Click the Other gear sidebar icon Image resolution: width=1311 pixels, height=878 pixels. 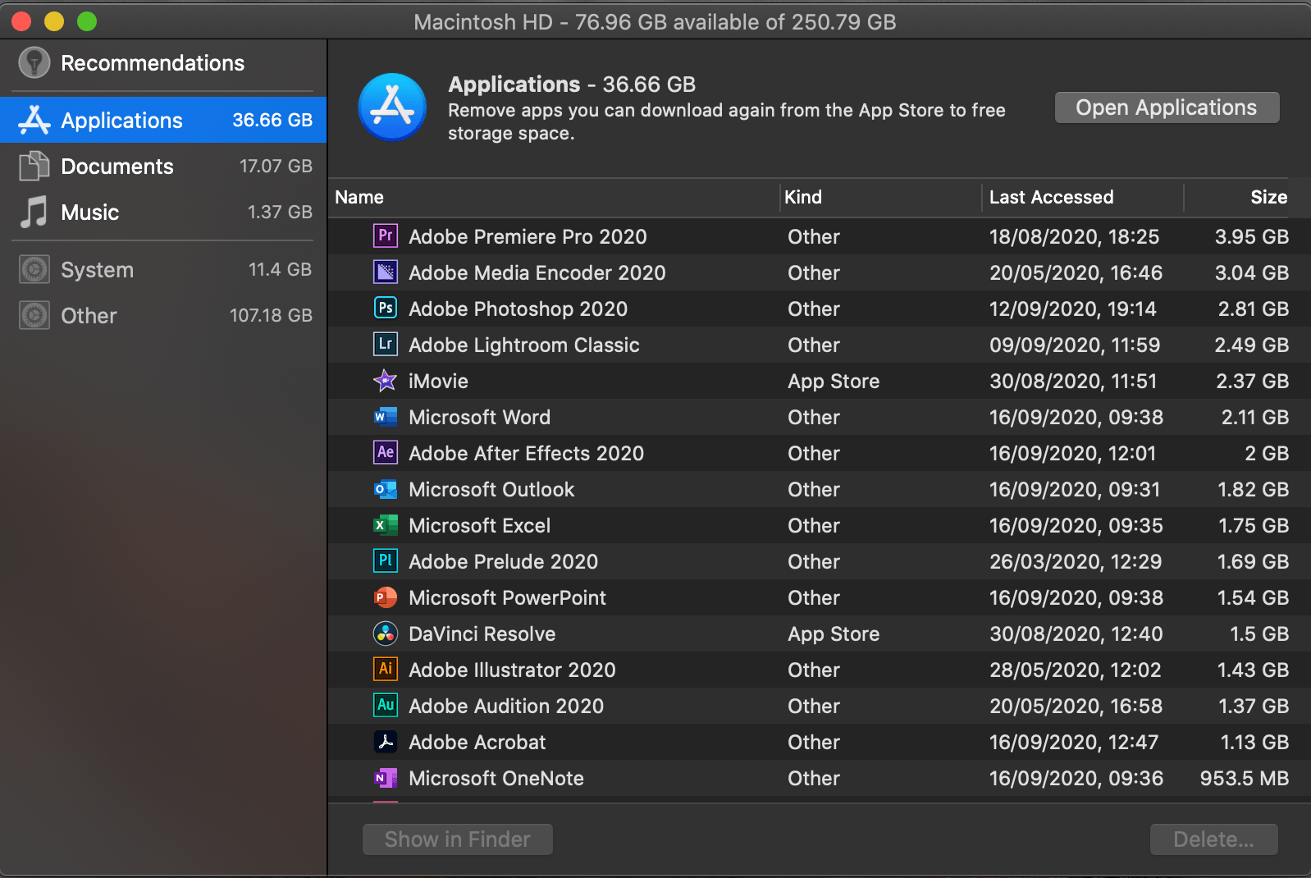pyautogui.click(x=34, y=315)
